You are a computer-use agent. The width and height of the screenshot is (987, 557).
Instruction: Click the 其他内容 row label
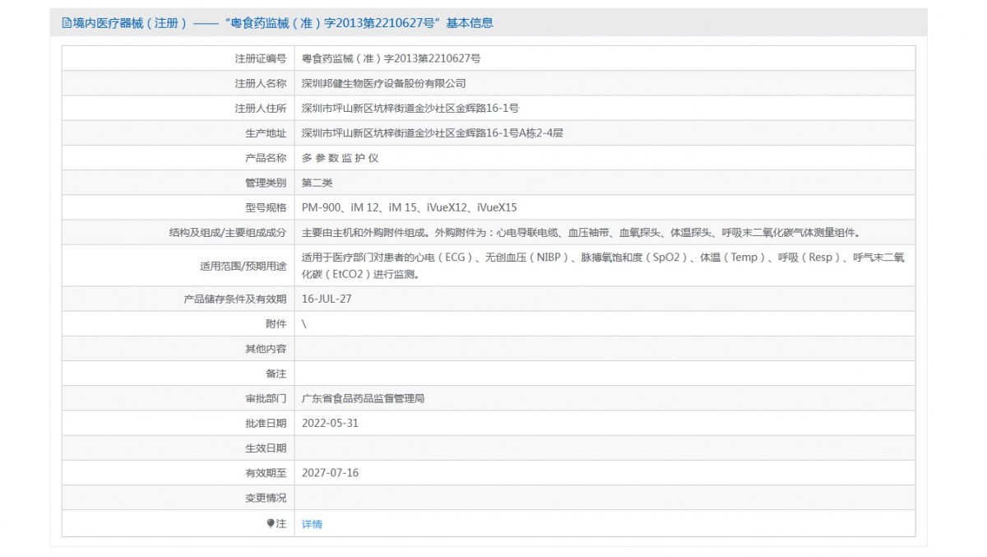click(x=266, y=348)
